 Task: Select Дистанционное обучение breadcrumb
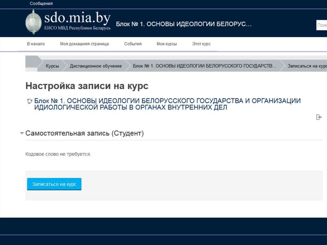tap(96, 66)
